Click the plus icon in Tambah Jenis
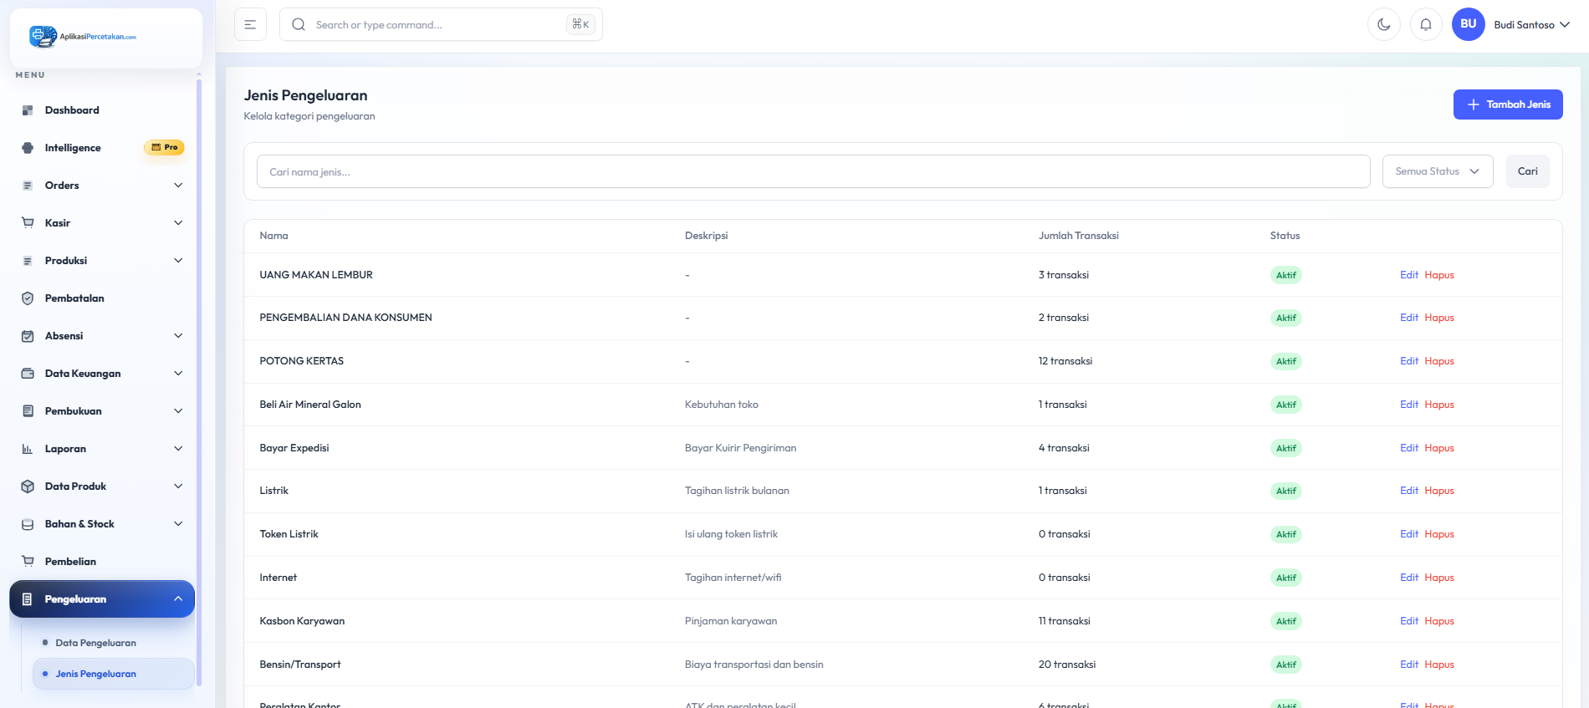 coord(1474,104)
